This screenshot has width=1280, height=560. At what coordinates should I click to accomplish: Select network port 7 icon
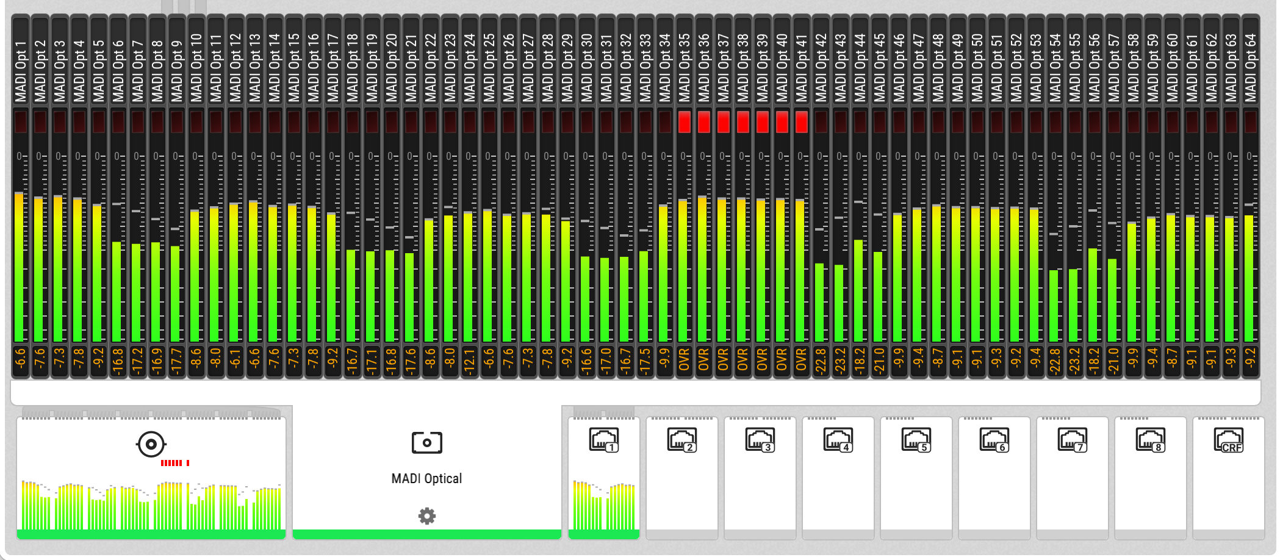click(1072, 440)
